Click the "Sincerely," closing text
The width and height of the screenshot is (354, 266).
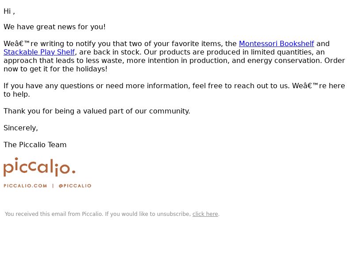(21, 128)
